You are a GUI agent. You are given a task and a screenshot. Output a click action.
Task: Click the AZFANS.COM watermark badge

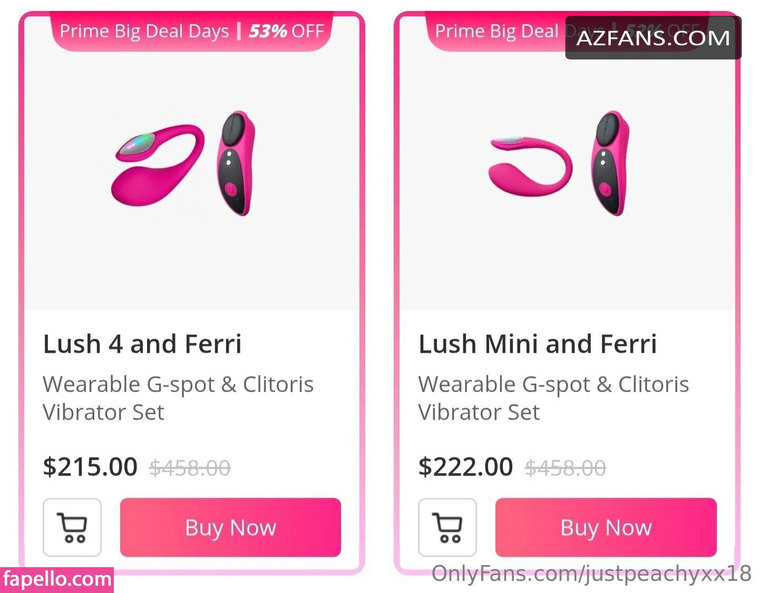pos(653,38)
